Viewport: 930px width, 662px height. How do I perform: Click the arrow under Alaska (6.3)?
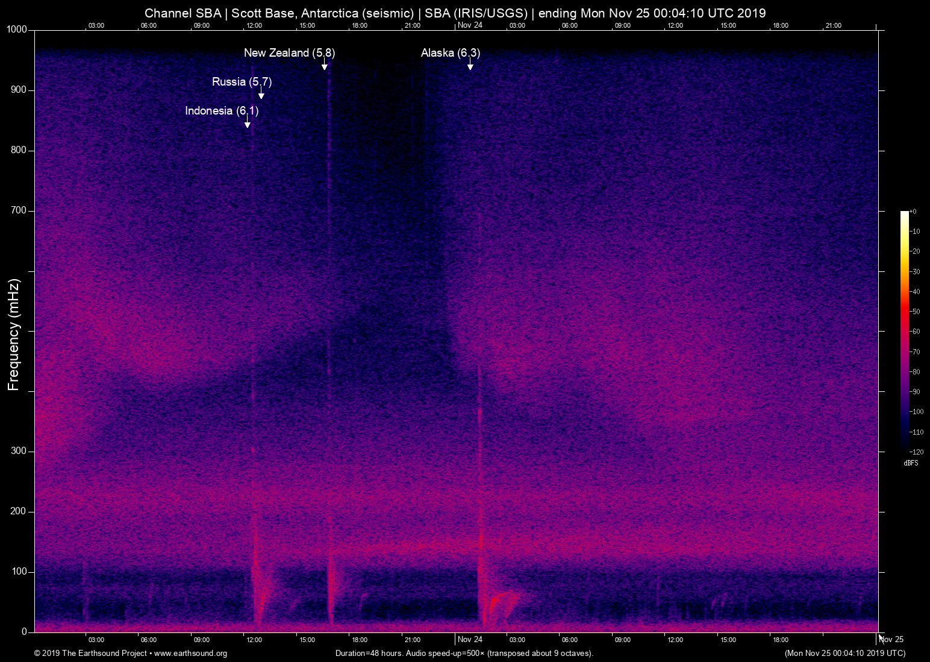click(470, 64)
